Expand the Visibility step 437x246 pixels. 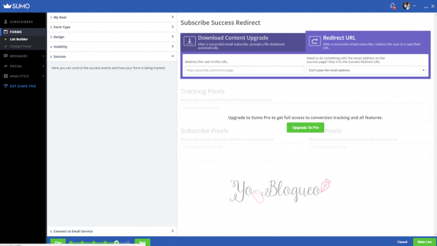(112, 47)
